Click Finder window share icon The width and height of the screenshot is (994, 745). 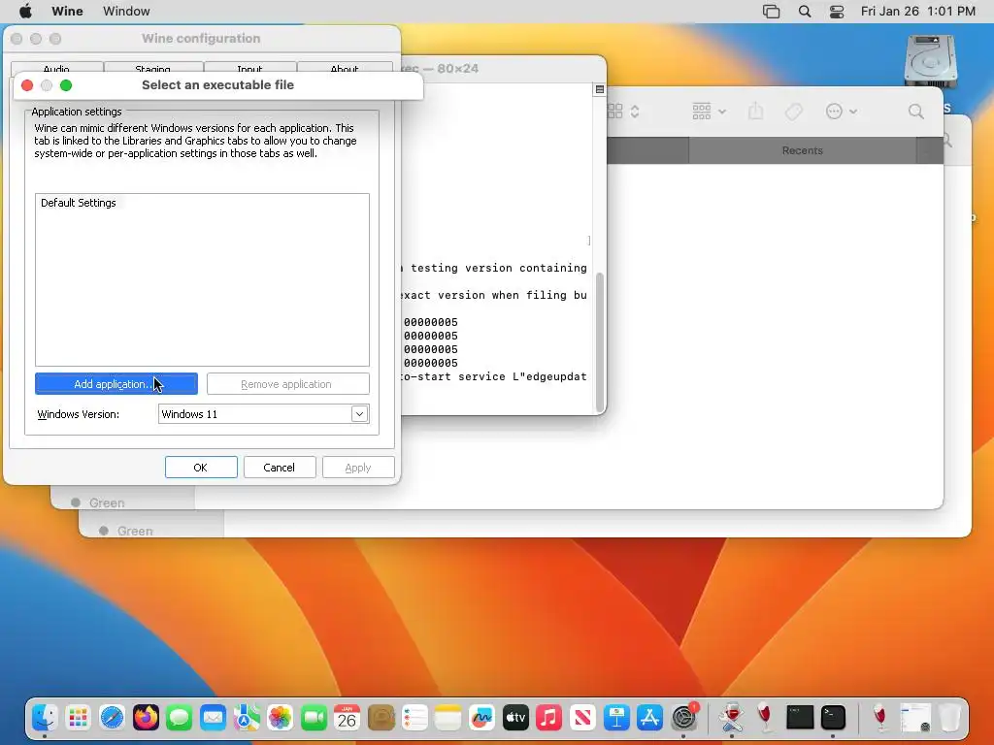tap(755, 112)
